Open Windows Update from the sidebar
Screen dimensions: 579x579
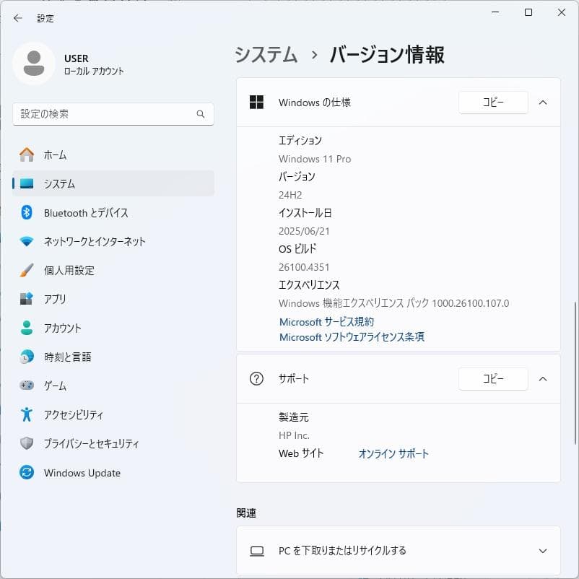82,473
